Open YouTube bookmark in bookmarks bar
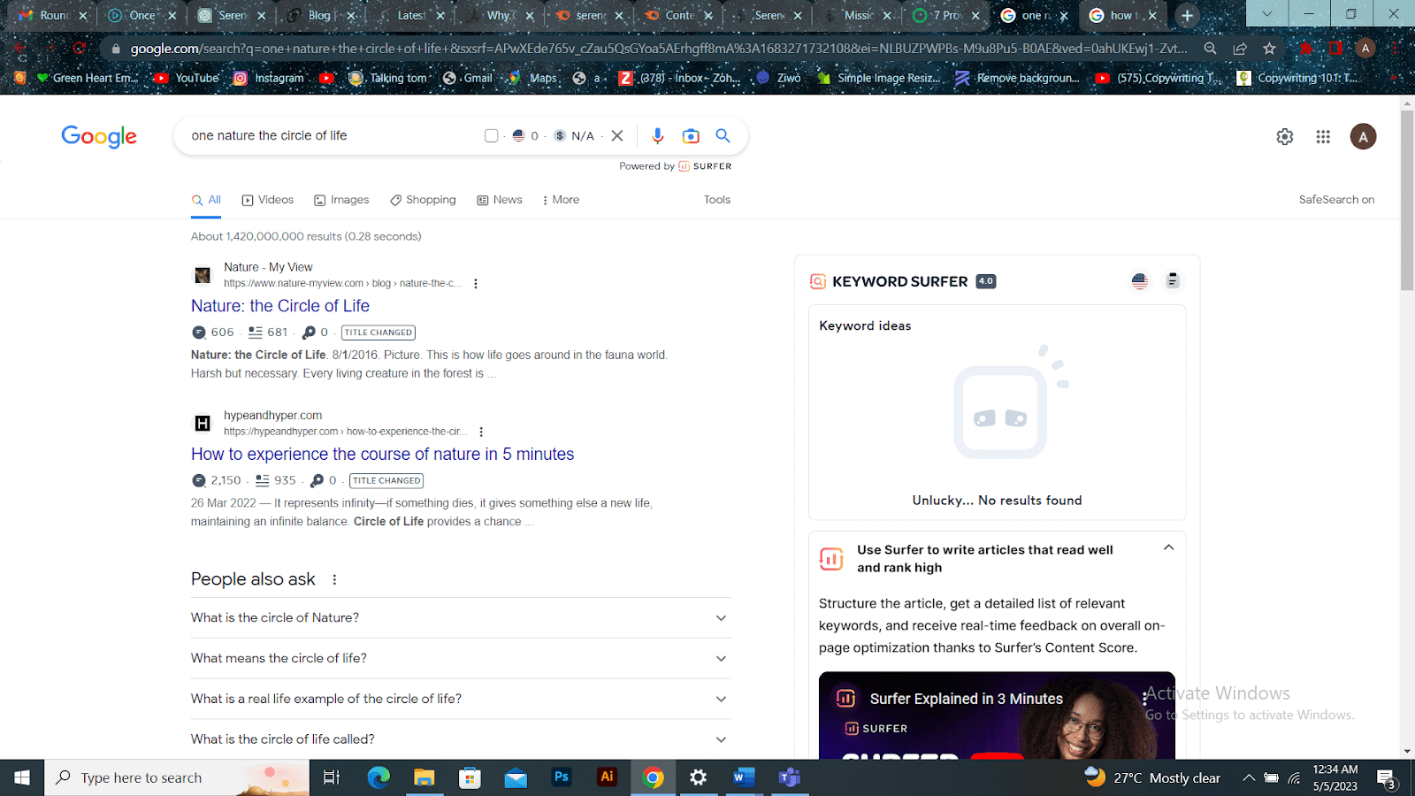Image resolution: width=1415 pixels, height=796 pixels. [187, 78]
